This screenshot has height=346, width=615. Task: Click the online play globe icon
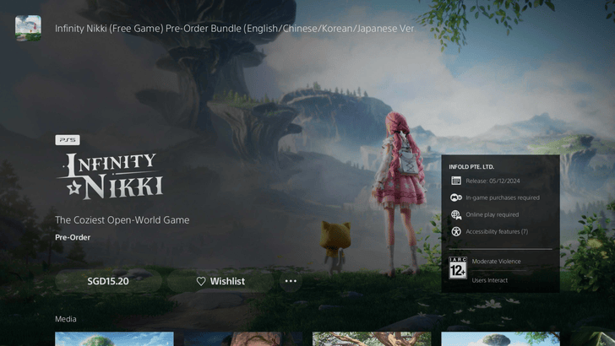[456, 214]
